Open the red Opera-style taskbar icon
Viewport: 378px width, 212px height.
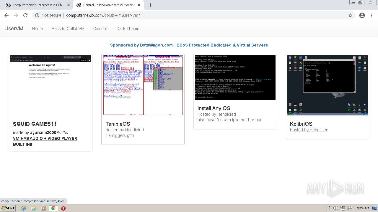pos(63,208)
